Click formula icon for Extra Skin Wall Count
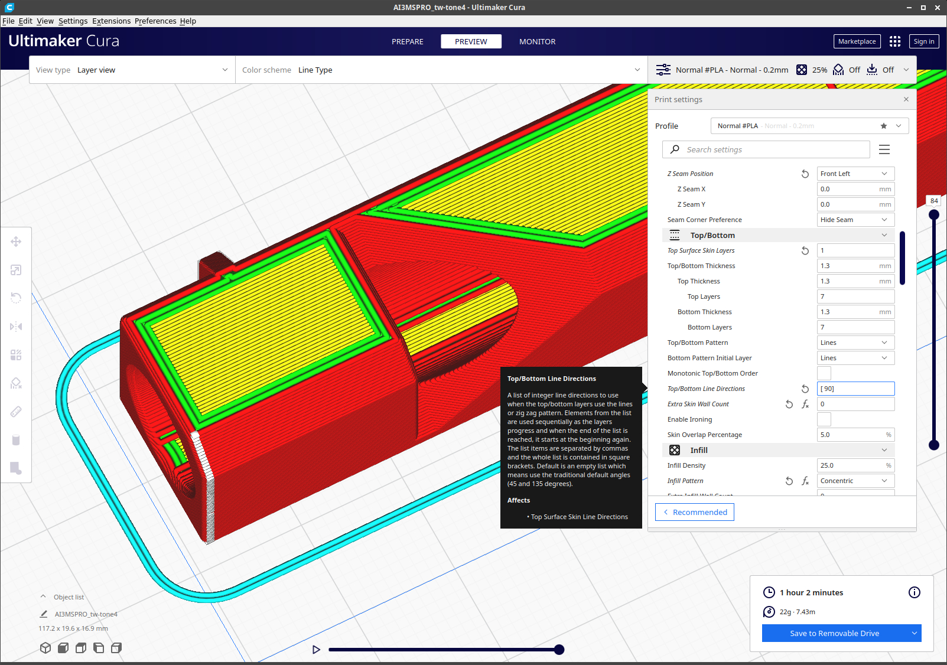Image resolution: width=947 pixels, height=665 pixels. (x=805, y=404)
